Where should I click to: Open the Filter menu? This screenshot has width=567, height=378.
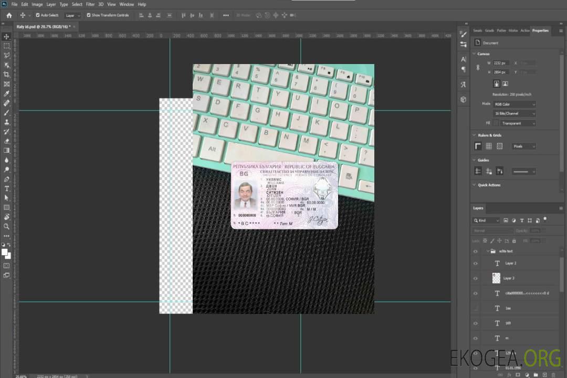point(90,4)
